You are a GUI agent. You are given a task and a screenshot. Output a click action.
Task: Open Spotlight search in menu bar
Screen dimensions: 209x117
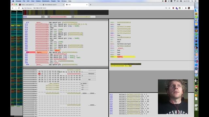click(x=192, y=1)
